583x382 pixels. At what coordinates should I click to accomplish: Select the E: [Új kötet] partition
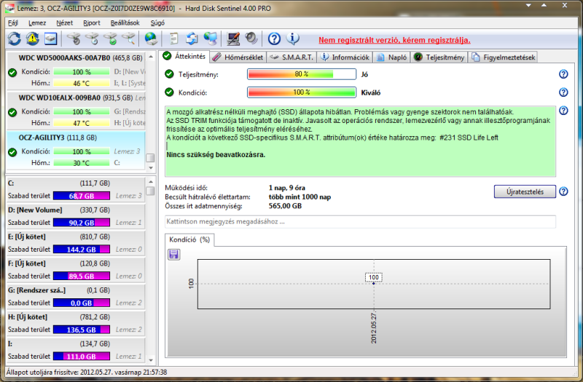click(x=76, y=243)
